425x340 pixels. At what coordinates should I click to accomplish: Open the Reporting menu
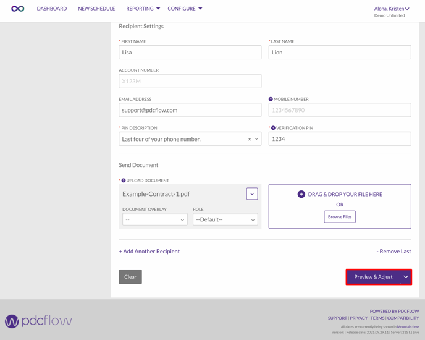pos(143,9)
